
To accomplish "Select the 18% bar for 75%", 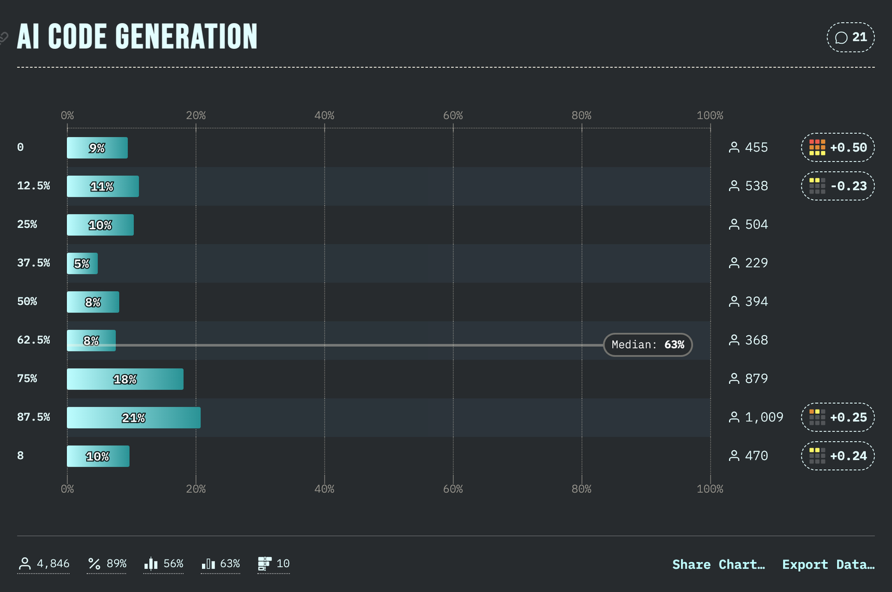I will pos(125,379).
